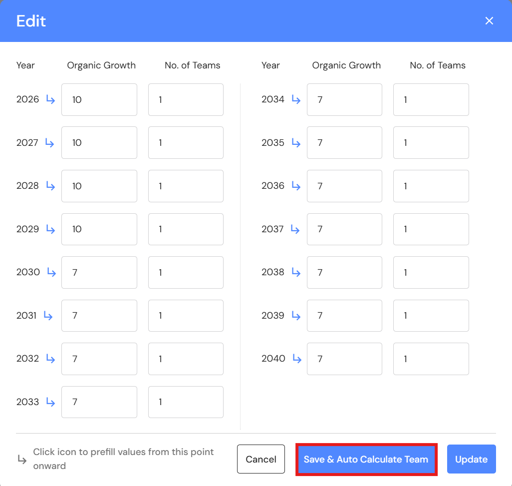Prefill values from year 2034 onward
This screenshot has height=486, width=512.
[x=296, y=99]
